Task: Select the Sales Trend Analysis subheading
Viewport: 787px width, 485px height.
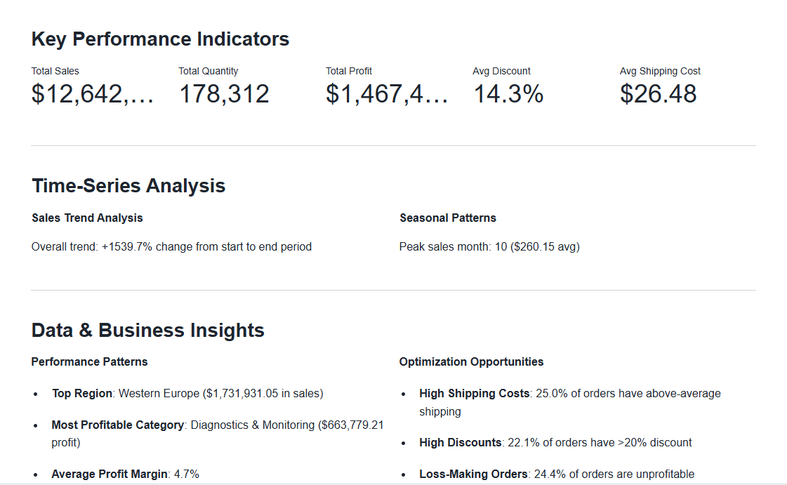Action: click(x=87, y=218)
